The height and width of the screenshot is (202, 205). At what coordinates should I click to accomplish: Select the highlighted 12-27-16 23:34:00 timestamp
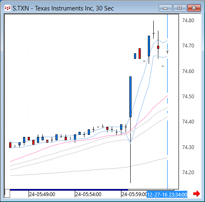tap(167, 194)
